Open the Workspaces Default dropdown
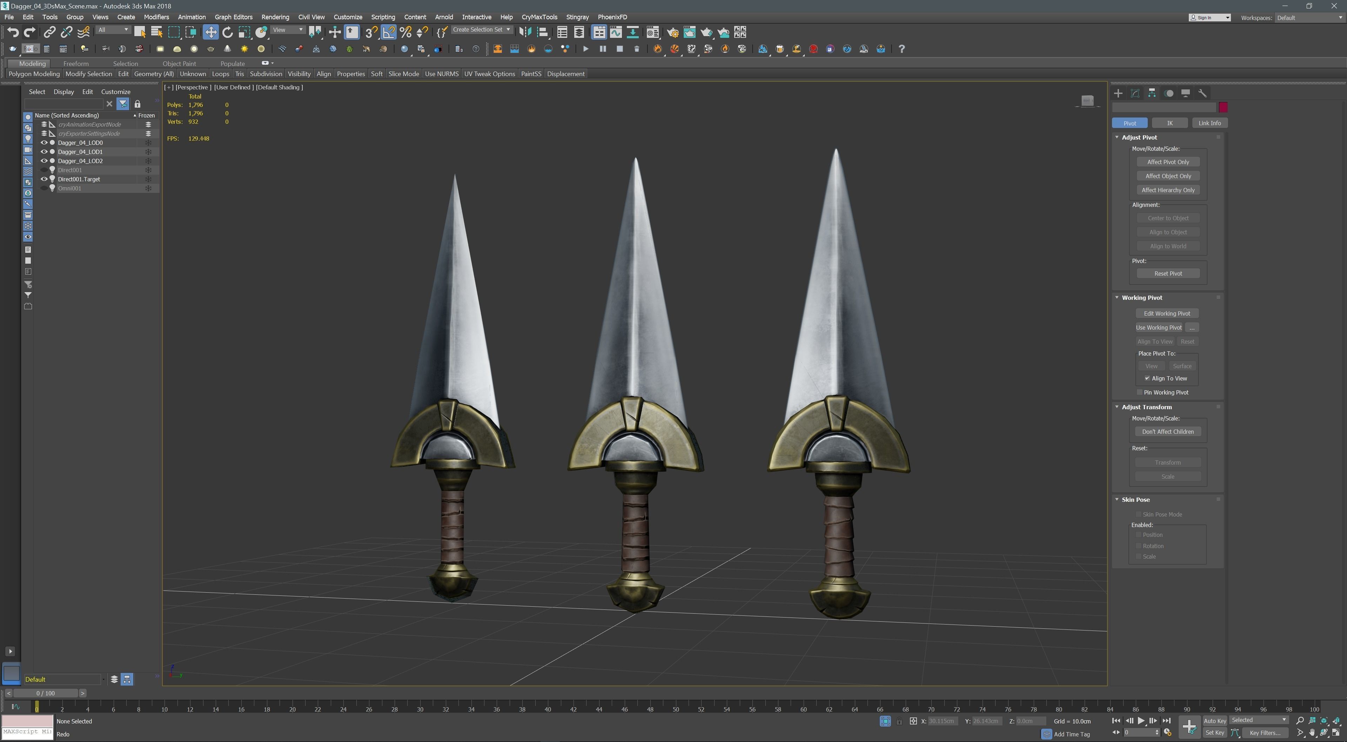Viewport: 1347px width, 742px height. 1309,18
